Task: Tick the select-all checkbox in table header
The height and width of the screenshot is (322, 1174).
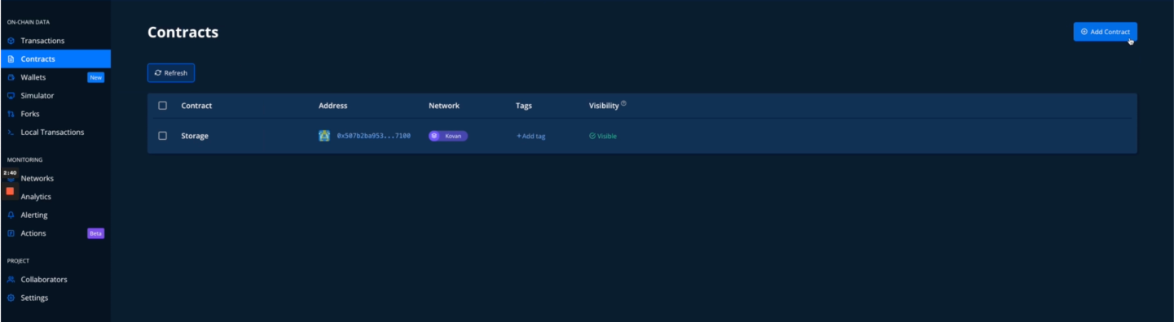Action: pyautogui.click(x=162, y=106)
